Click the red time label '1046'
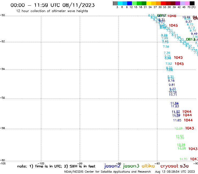The width and height of the screenshot is (198, 174). point(172,16)
